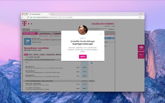
Task: Select the pink Data option tab
Action: 26,54
